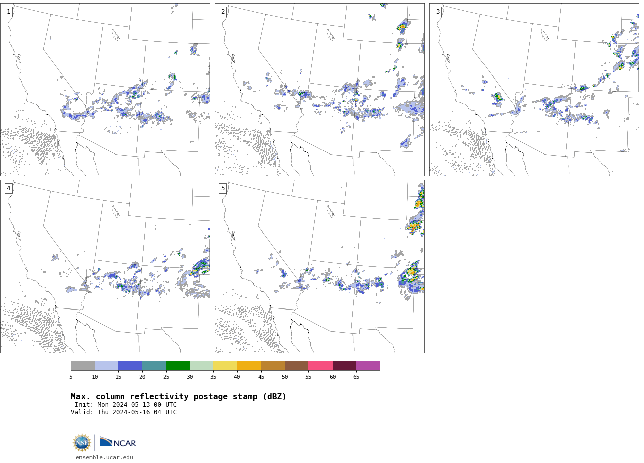Image resolution: width=644 pixels, height=463 pixels.
Task: Click the colorbar tick label 65
Action: tap(356, 377)
